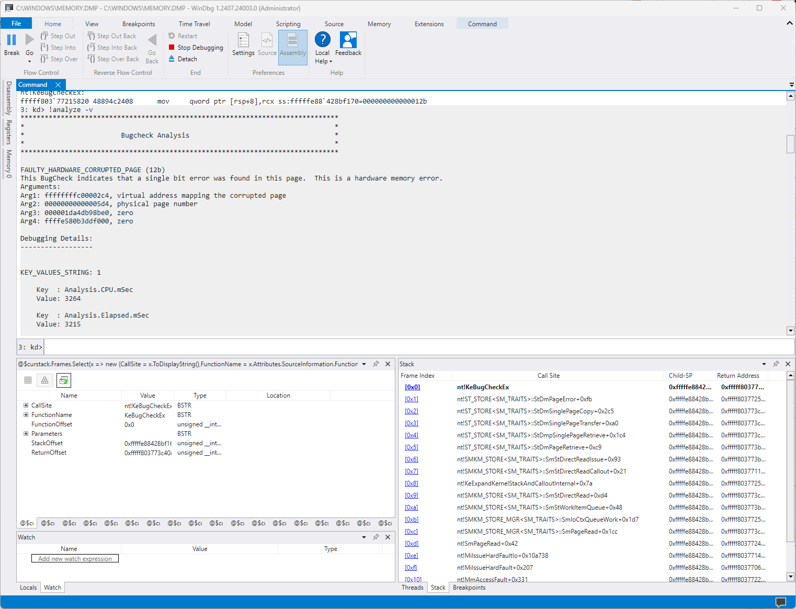796x609 pixels.
Task: Select Source mode preference
Action: tap(267, 44)
